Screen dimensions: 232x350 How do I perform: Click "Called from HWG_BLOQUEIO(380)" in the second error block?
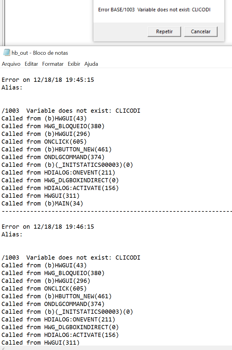[x=53, y=273]
